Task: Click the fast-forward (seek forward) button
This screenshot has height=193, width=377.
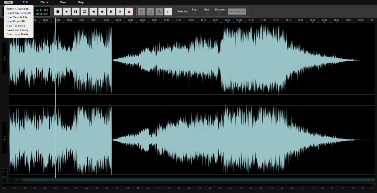Action: pos(102,12)
